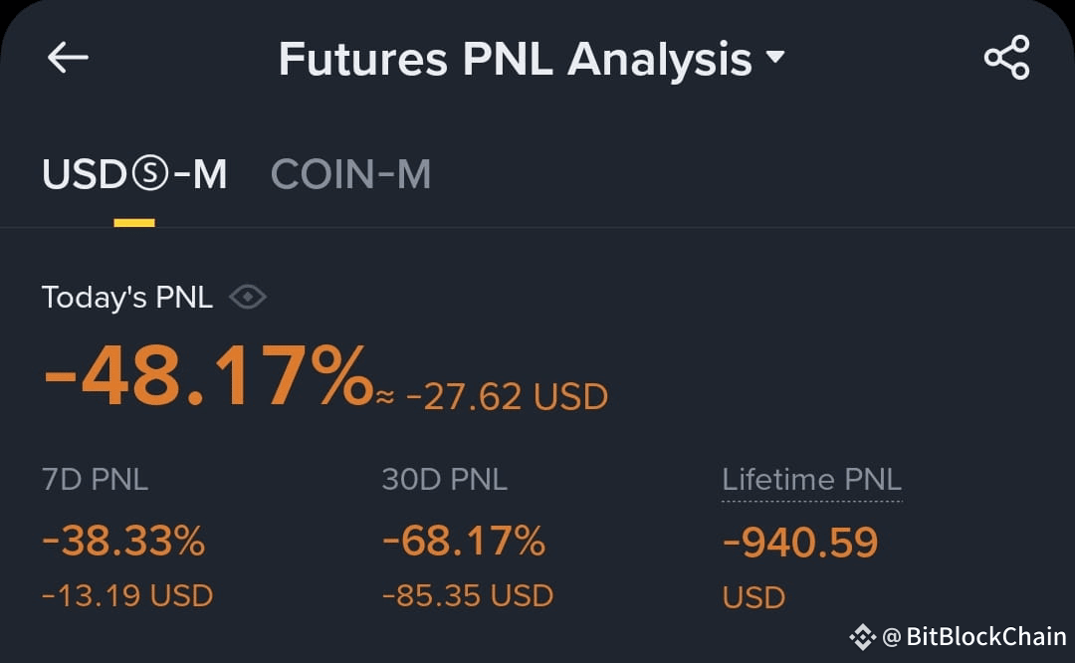Click the Binance logo watermark icon

pyautogui.click(x=862, y=637)
